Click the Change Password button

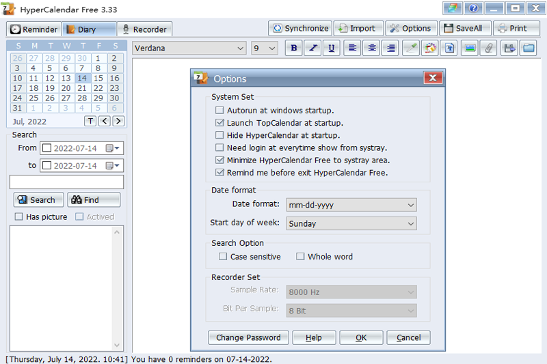coord(248,337)
